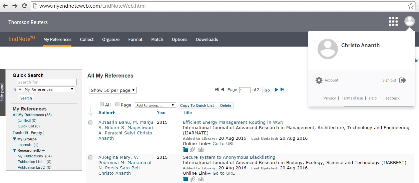Image resolution: width=419 pixels, height=183 pixels.
Task: Click the sign out arrow icon
Action: (x=403, y=80)
